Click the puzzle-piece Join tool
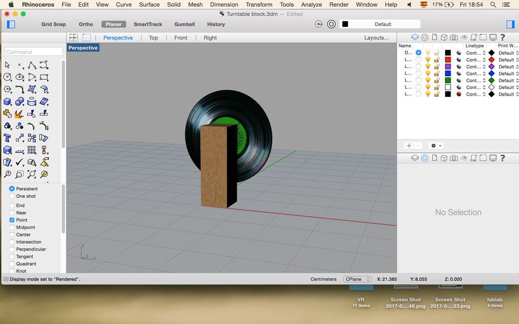This screenshot has height=324, width=519. (x=7, y=114)
